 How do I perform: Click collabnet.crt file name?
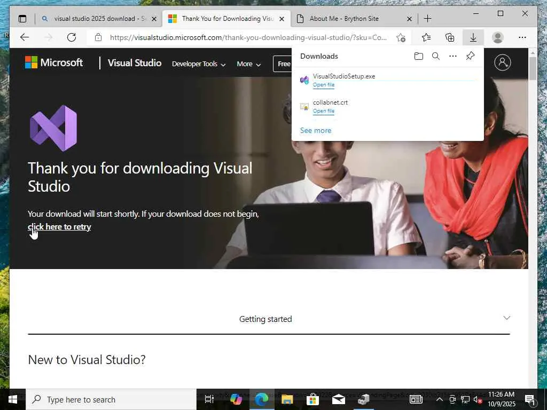[x=330, y=102]
